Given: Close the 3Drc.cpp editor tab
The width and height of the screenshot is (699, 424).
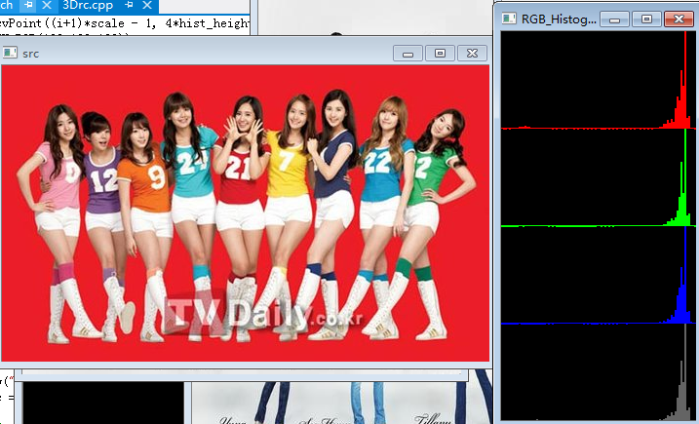Looking at the screenshot, I should (x=147, y=5).
